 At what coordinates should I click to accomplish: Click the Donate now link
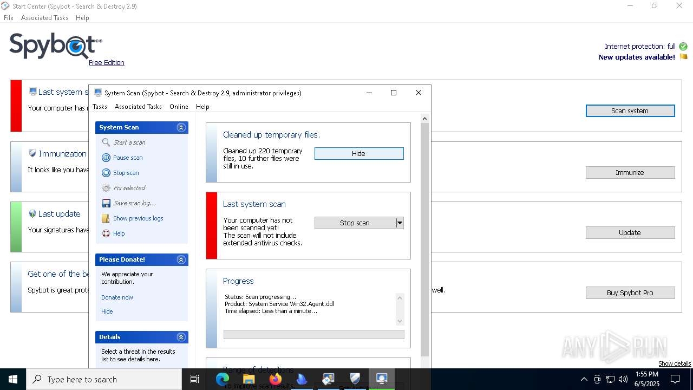(x=117, y=297)
